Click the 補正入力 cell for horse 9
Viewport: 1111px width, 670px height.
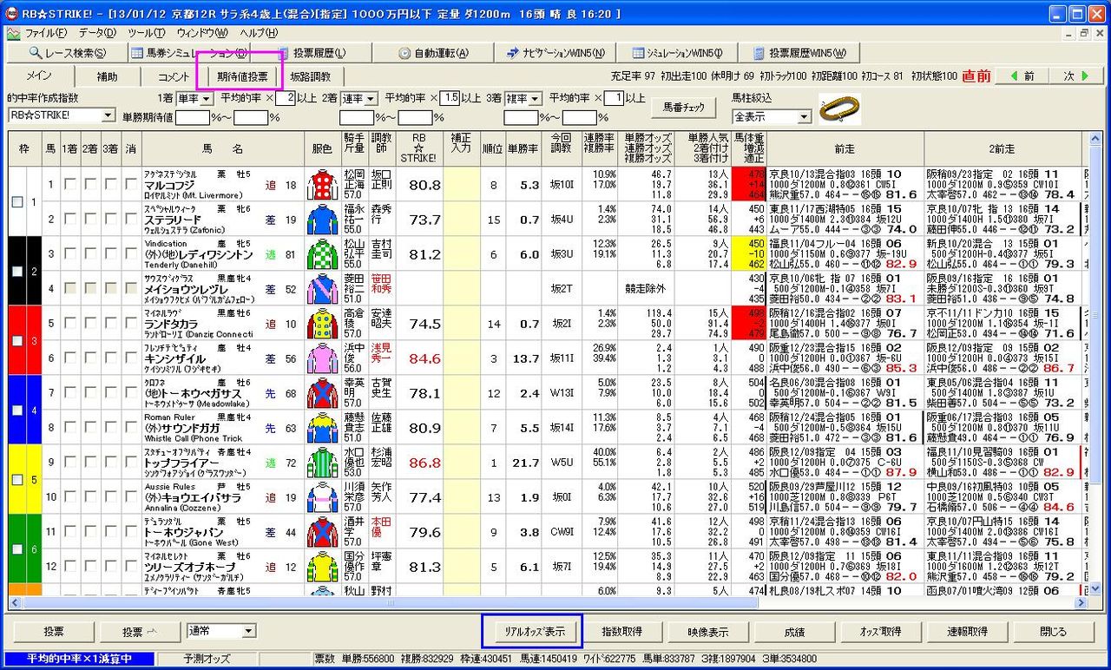tap(461, 462)
